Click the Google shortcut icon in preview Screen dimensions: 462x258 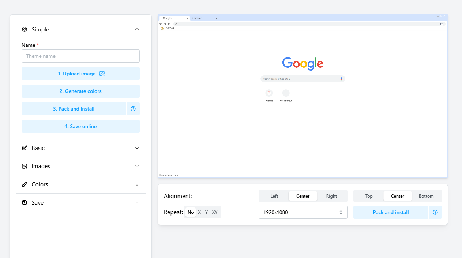(x=269, y=93)
